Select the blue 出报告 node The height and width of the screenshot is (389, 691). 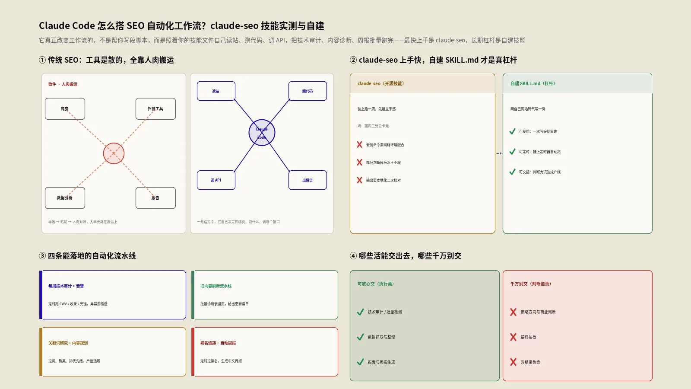pyautogui.click(x=307, y=180)
